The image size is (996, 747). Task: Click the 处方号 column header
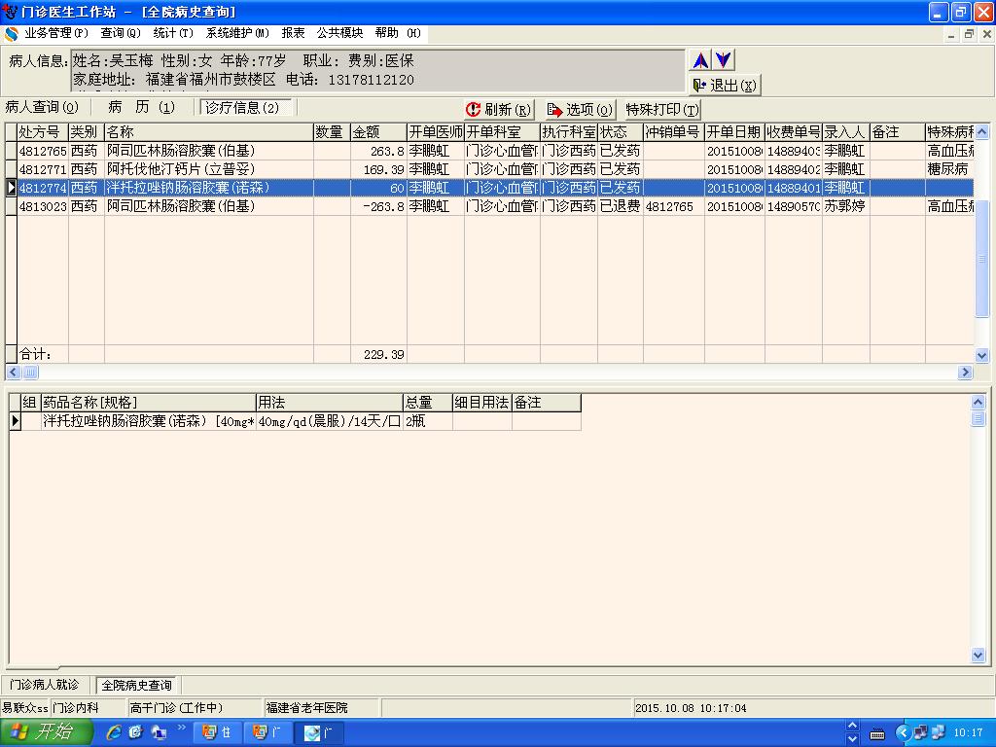(x=42, y=132)
